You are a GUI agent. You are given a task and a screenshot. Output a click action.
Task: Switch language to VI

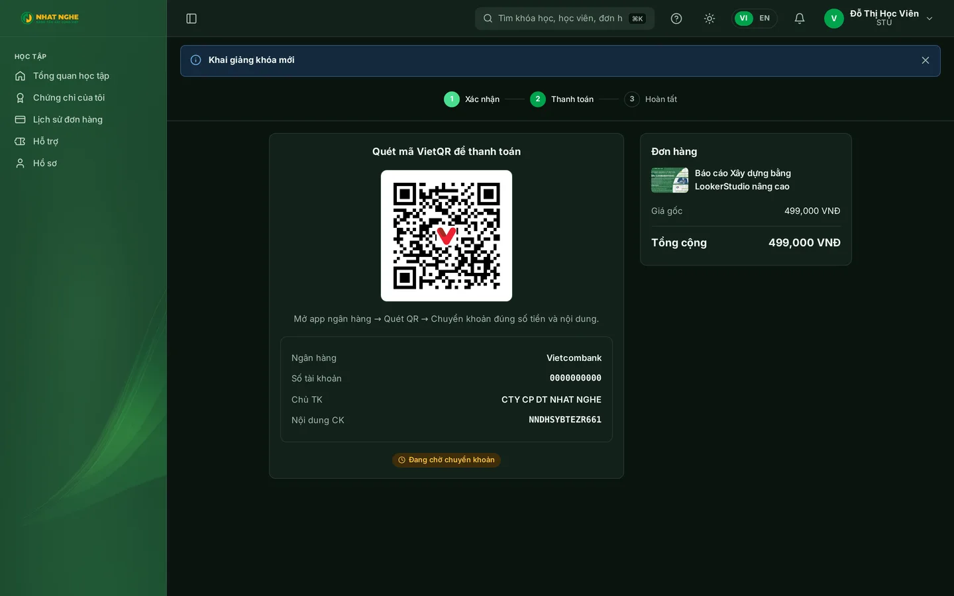tap(744, 19)
